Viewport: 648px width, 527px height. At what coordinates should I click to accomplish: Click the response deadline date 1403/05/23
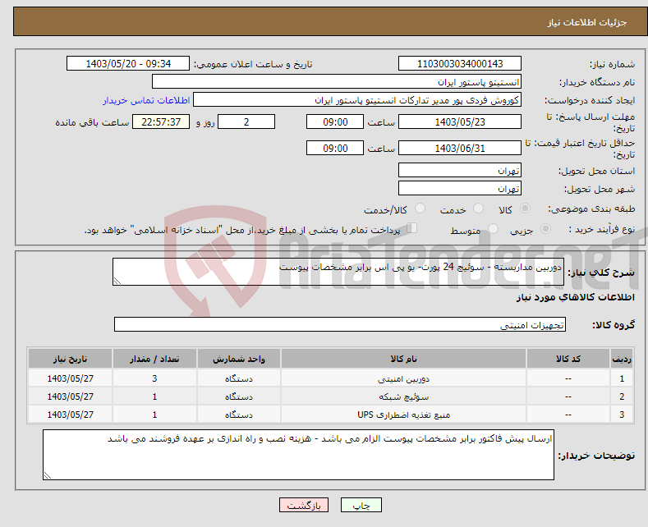pyautogui.click(x=460, y=121)
